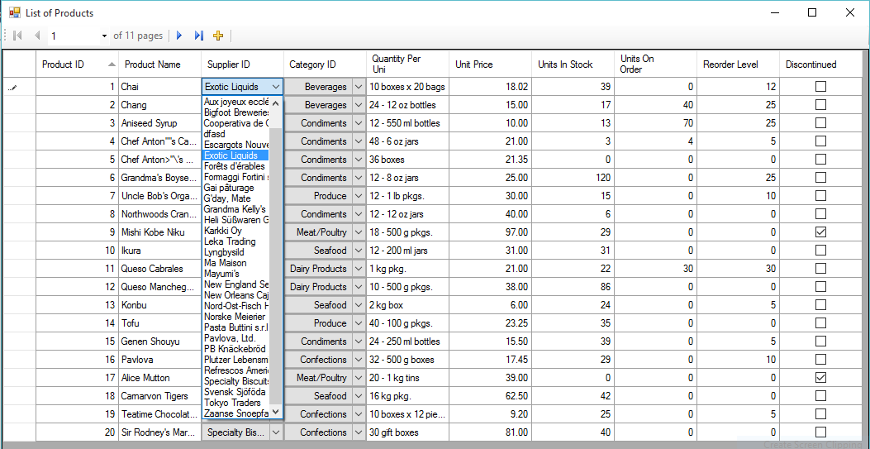
Task: Choose Pavlova, Ltd. supplier option
Action: (236, 338)
